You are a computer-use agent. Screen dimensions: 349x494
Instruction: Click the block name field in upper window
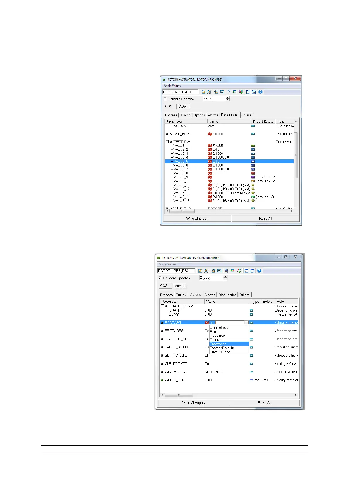click(x=181, y=92)
